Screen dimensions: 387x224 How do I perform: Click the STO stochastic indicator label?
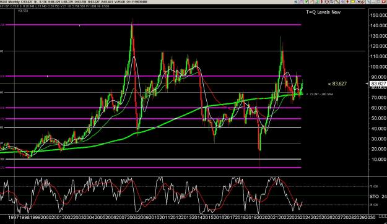[x=374, y=197]
